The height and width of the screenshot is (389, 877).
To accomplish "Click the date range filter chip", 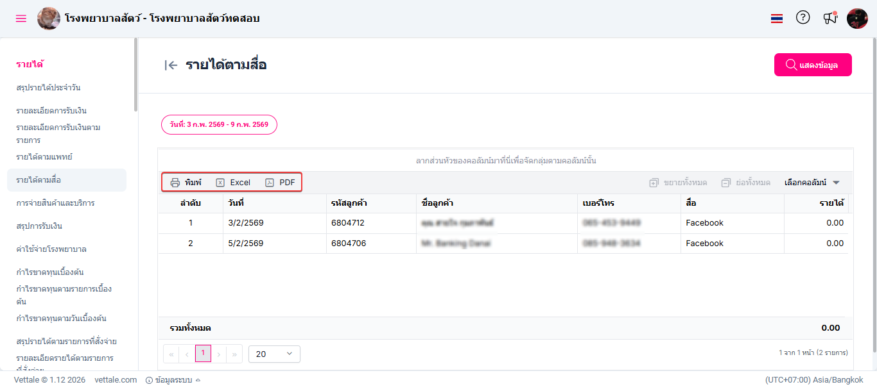I will [x=219, y=124].
